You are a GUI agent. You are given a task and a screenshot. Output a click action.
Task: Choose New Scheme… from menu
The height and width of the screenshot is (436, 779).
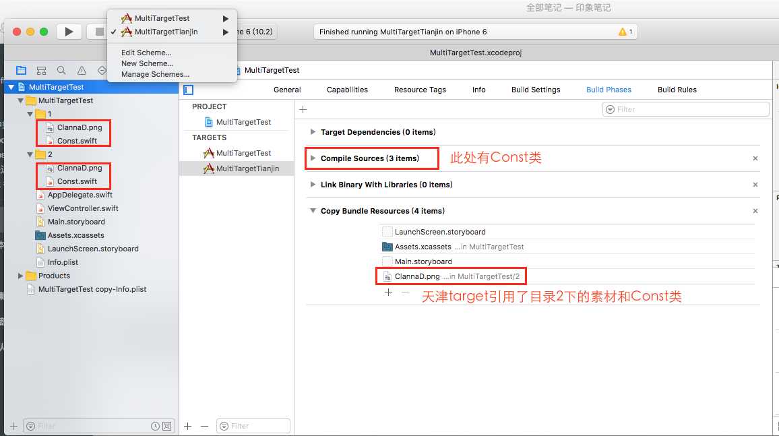coord(147,63)
